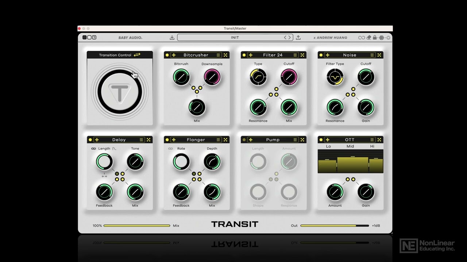This screenshot has height=262, width=467.
Task: Click the dark filled square view icon
Action: click(85, 37)
